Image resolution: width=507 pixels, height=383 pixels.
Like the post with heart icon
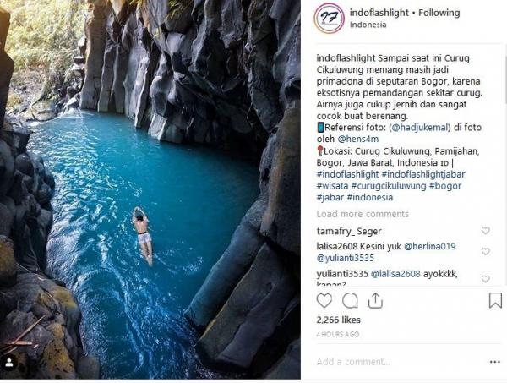pyautogui.click(x=324, y=301)
